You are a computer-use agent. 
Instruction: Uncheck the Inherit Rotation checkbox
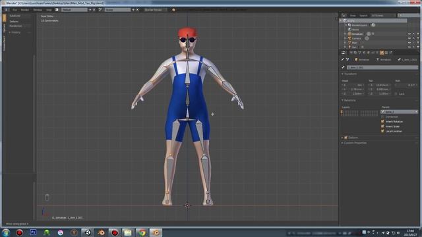tap(382, 121)
